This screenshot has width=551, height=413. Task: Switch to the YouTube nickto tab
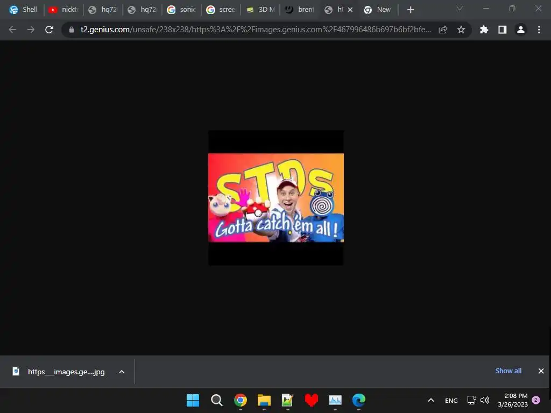click(x=63, y=10)
